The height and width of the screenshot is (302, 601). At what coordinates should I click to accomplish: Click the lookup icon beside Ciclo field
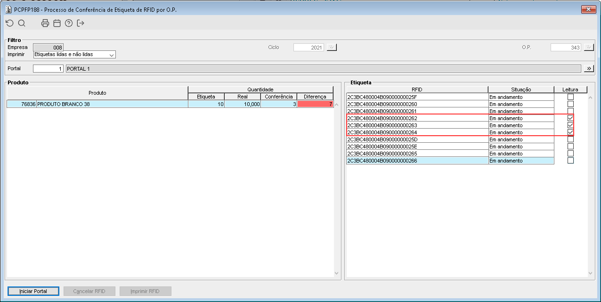[332, 47]
